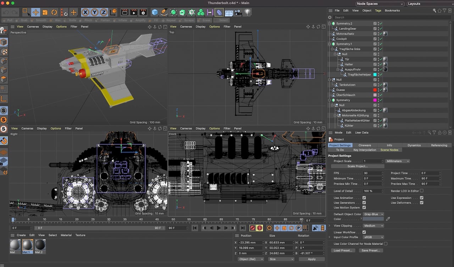This screenshot has height=267, width=454.
Task: Select the Scale tool in top toolbar
Action: (45, 12)
